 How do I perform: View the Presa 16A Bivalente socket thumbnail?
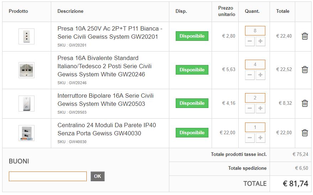point(26,70)
